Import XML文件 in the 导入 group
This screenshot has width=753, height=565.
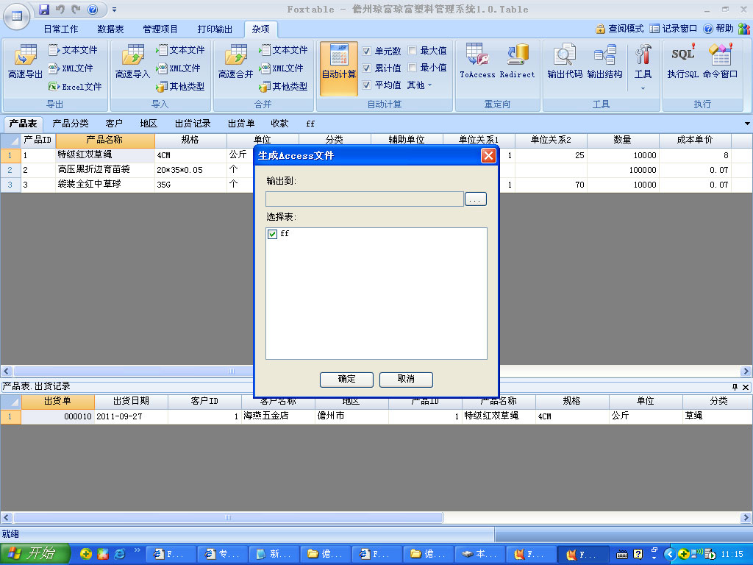point(178,68)
